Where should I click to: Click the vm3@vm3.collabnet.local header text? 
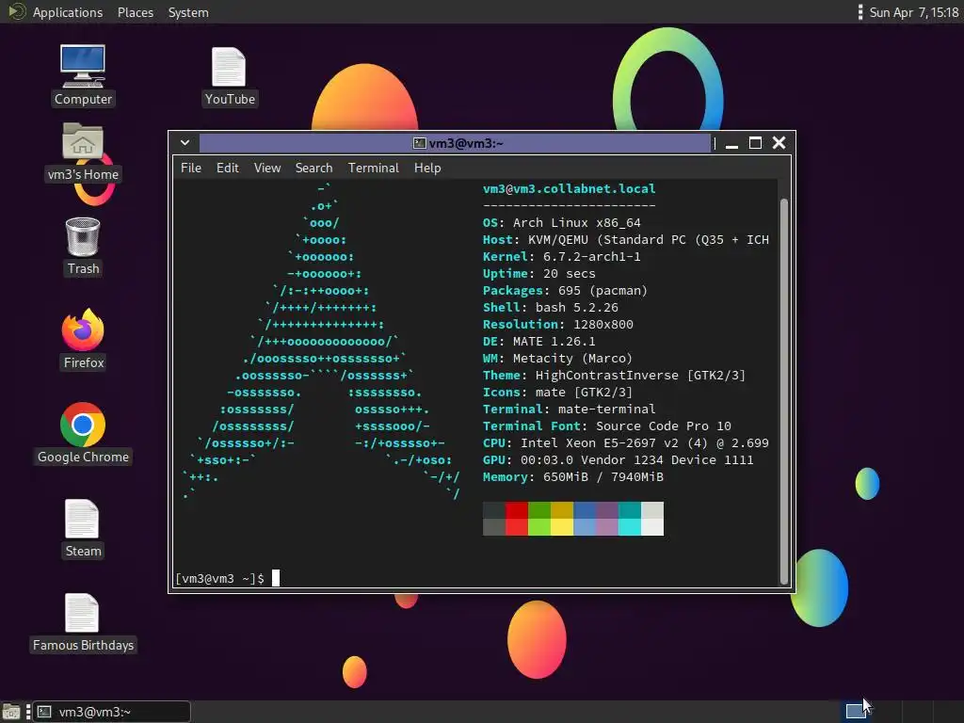click(570, 188)
